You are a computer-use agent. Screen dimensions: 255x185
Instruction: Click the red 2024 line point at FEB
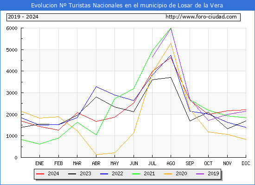[58, 130]
